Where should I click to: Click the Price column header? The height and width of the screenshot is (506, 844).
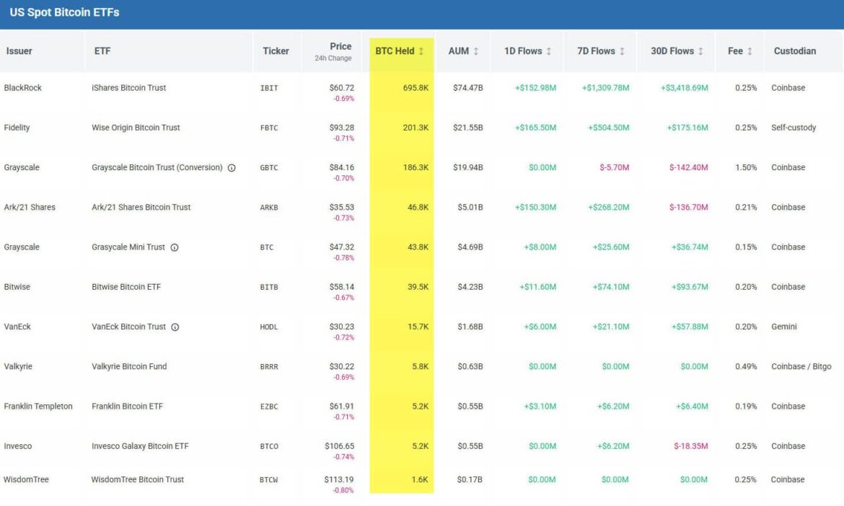340,46
